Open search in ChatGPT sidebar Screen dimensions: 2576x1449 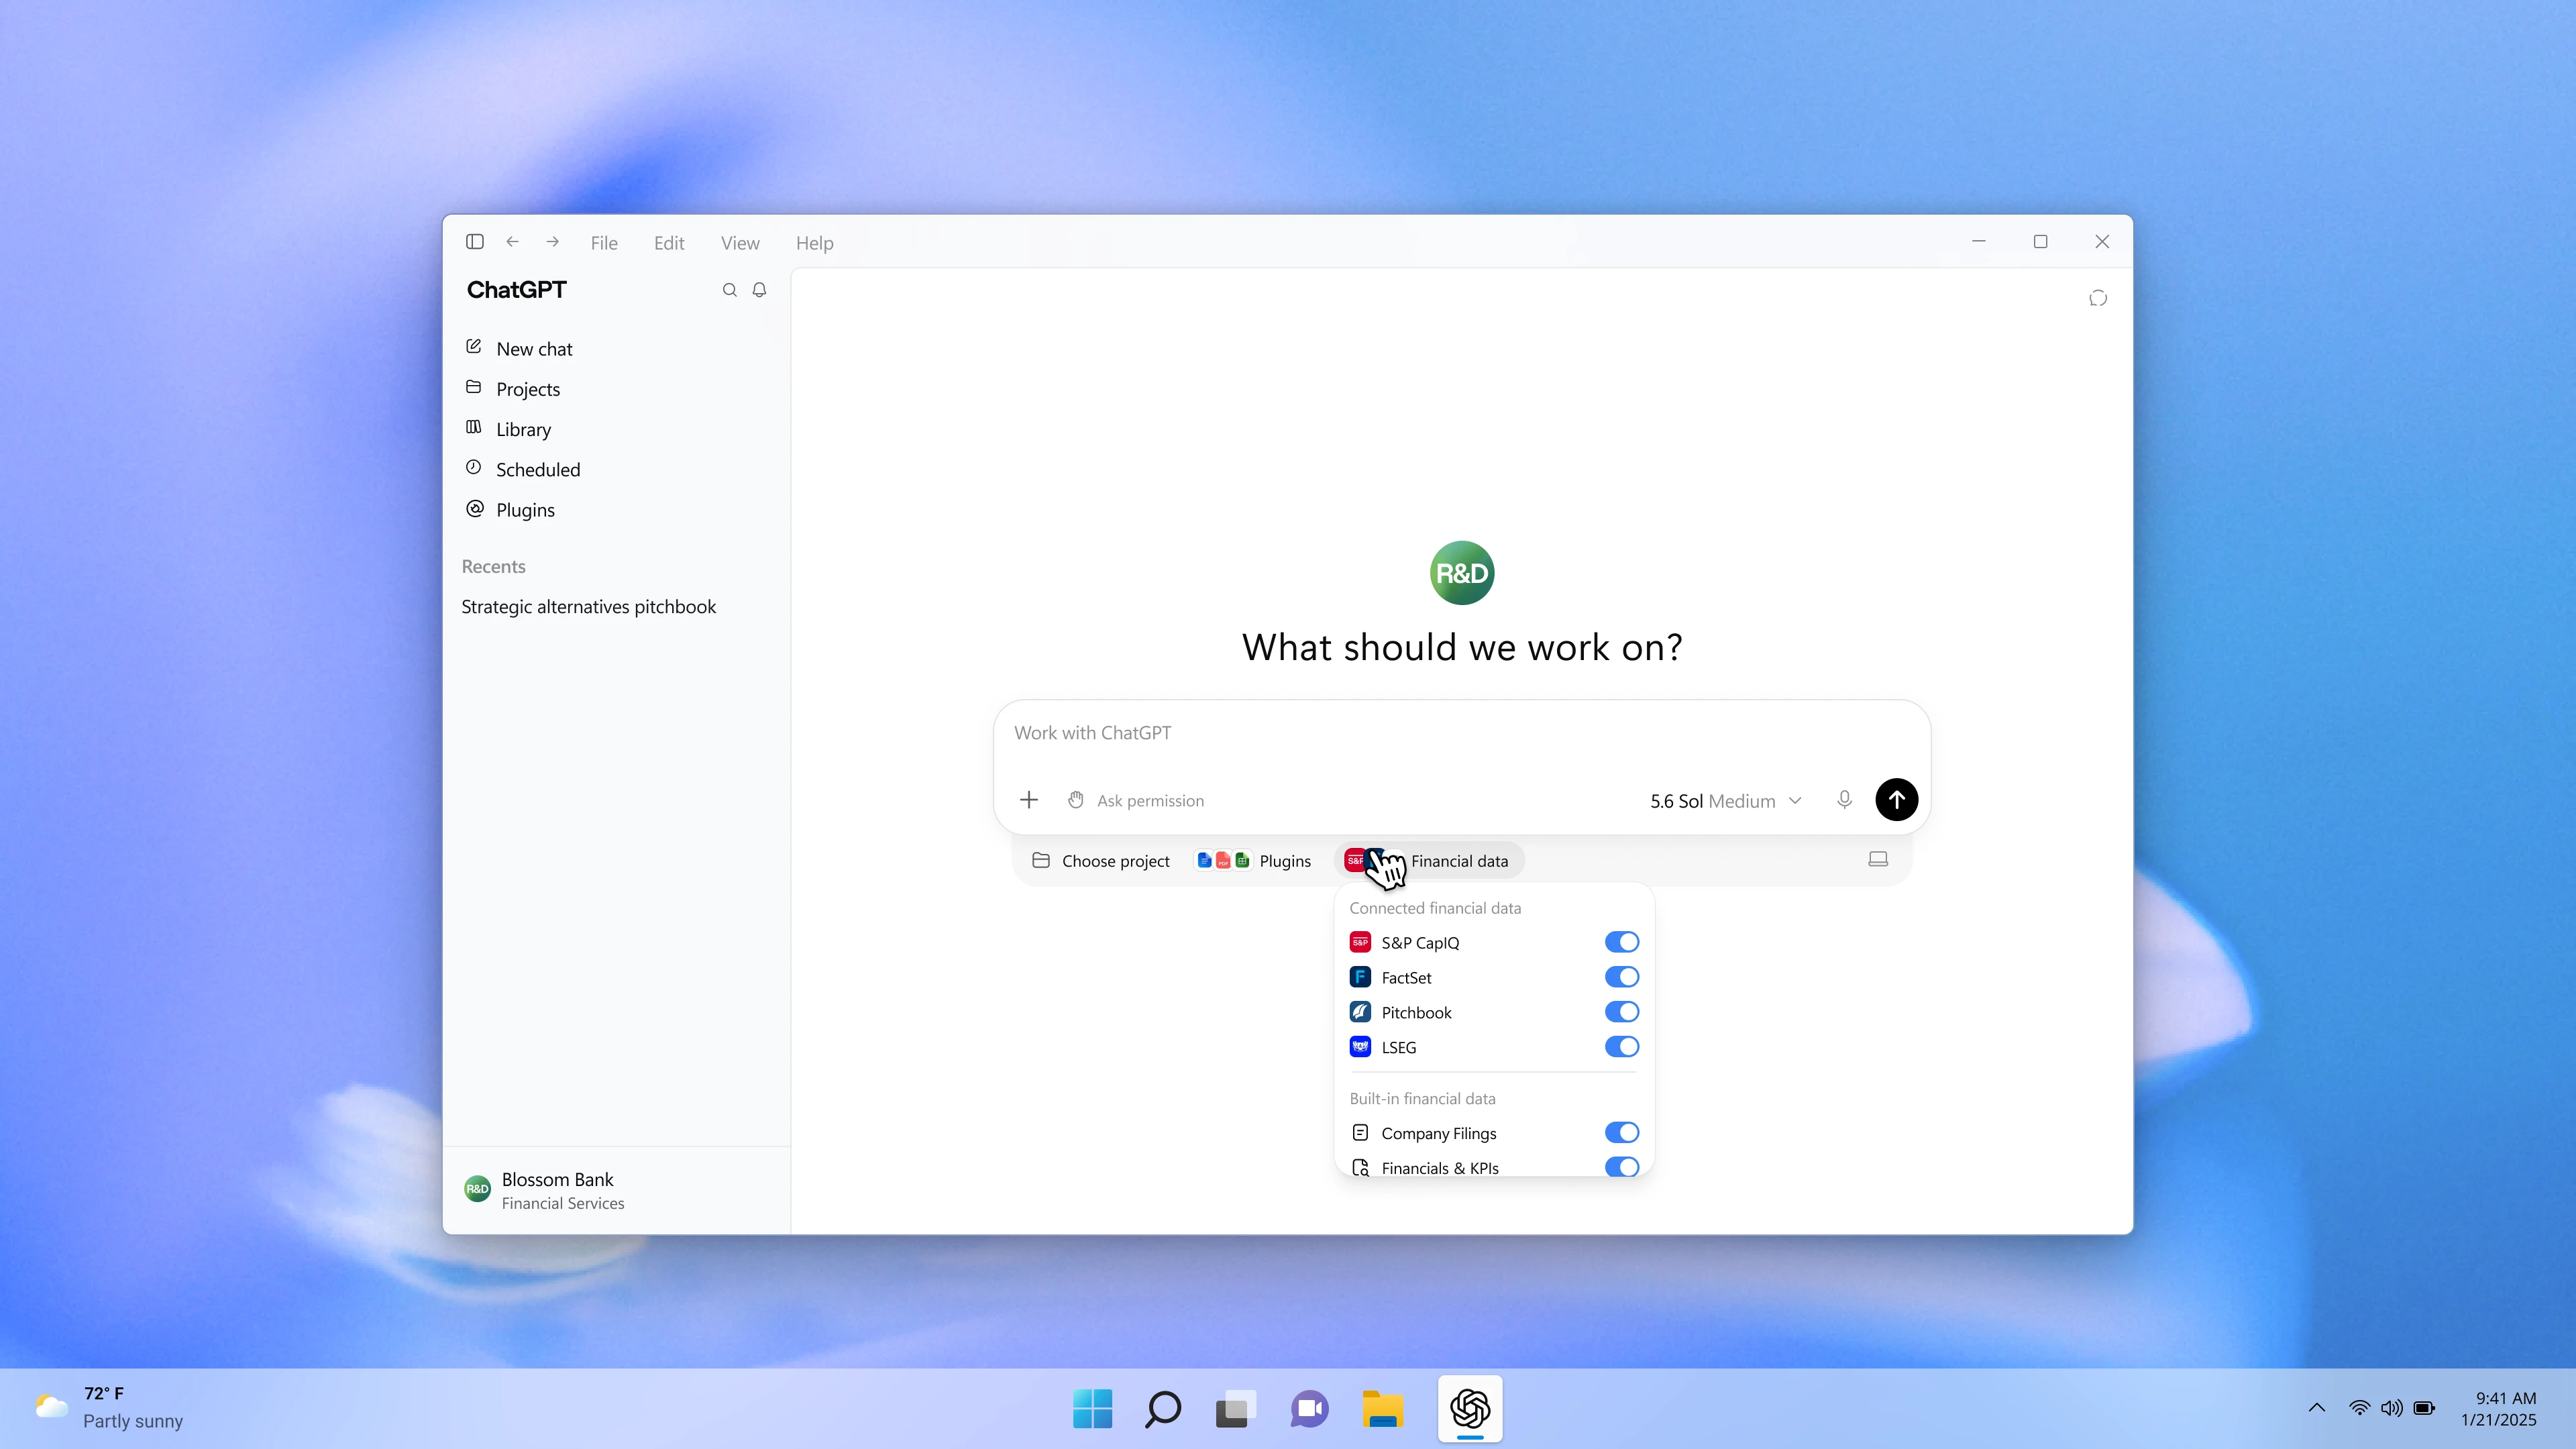point(730,290)
